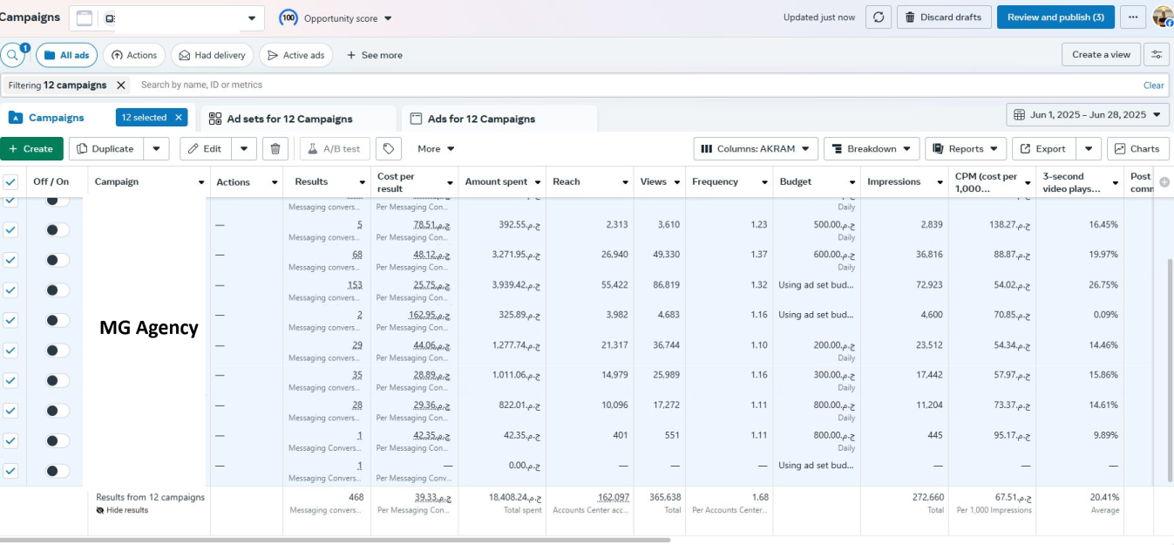Viewport: 1174px width, 545px height.
Task: Click the filter settings sliders icon
Action: point(1157,55)
